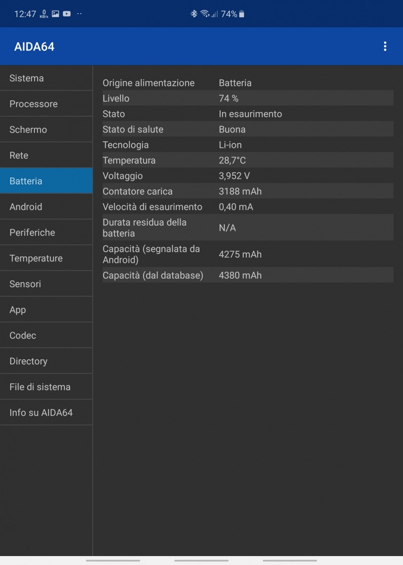Select the Origine alimentazione value Batteria
The height and width of the screenshot is (565, 403).
pos(235,83)
